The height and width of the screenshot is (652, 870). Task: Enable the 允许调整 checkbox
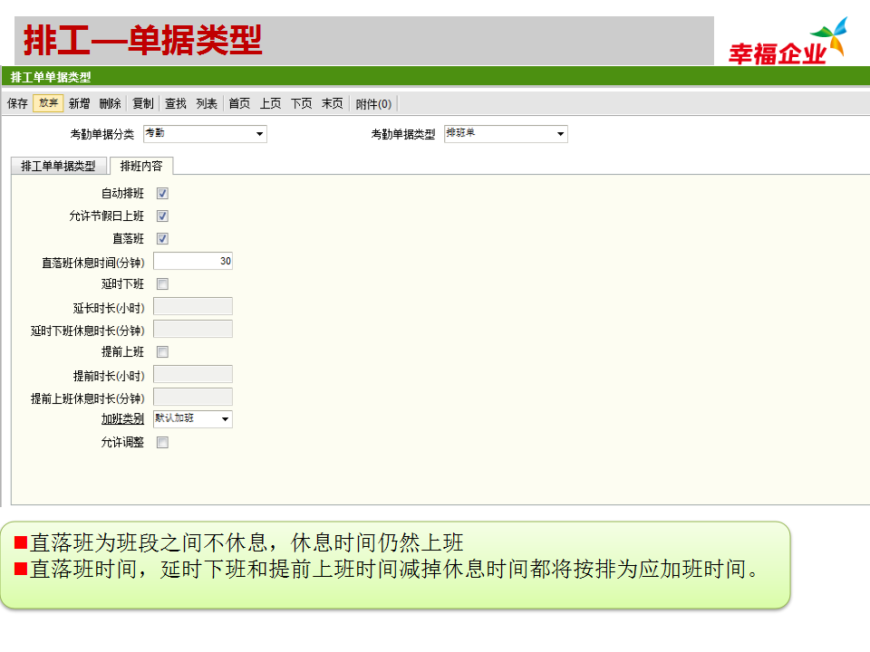tap(162, 443)
